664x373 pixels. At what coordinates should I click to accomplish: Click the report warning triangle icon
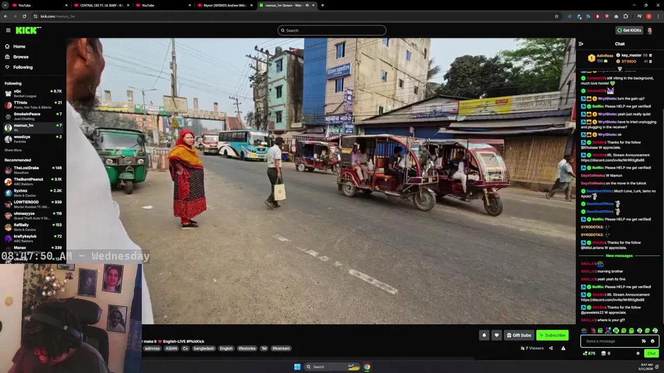(x=563, y=348)
